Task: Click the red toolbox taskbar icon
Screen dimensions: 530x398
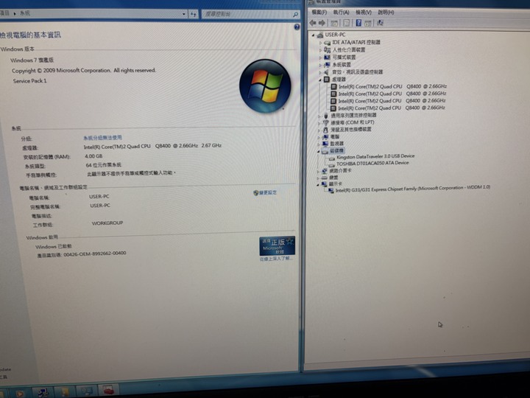Action: [108, 391]
